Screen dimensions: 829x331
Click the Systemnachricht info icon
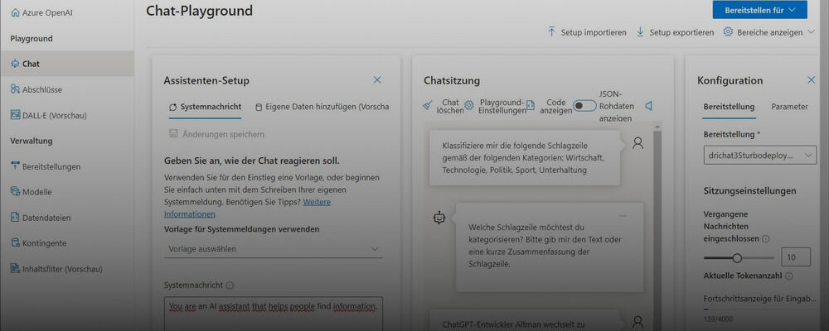pyautogui.click(x=230, y=285)
